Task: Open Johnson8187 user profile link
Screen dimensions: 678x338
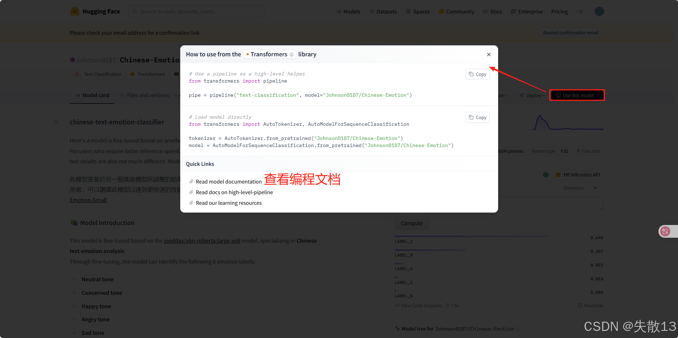Action: pos(96,60)
